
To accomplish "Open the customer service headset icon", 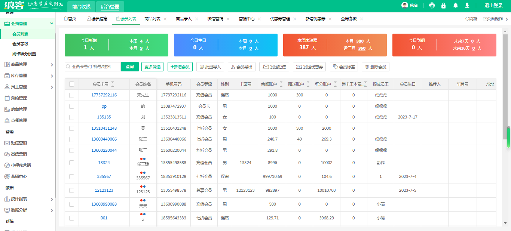I will pos(432,6).
